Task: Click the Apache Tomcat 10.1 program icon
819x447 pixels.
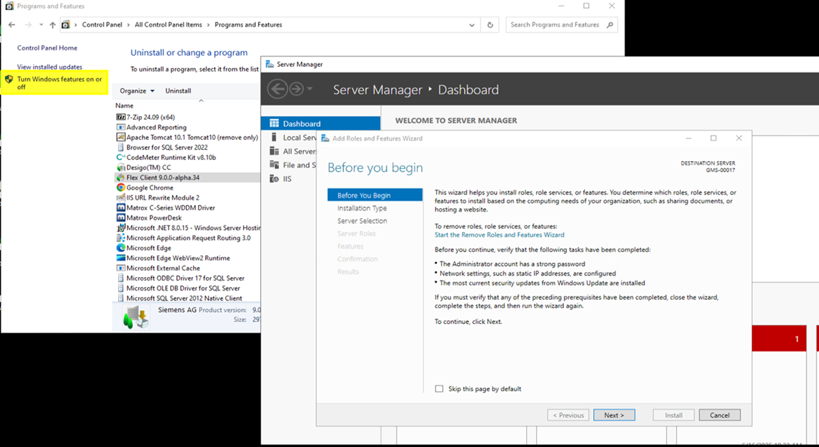Action: [121, 137]
